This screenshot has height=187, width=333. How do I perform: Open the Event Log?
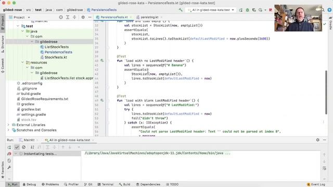click(x=316, y=184)
